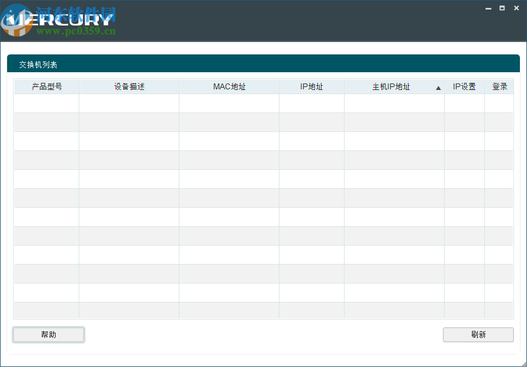Viewport: 527px width, 367px height.
Task: Maximize the Mercury window
Action: (x=502, y=8)
